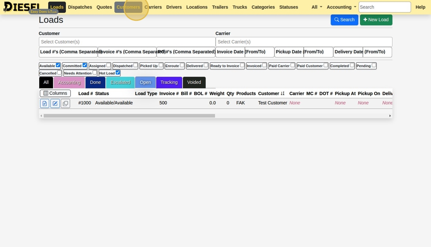Uncheck the Committed status checkbox

pyautogui.click(x=85, y=65)
